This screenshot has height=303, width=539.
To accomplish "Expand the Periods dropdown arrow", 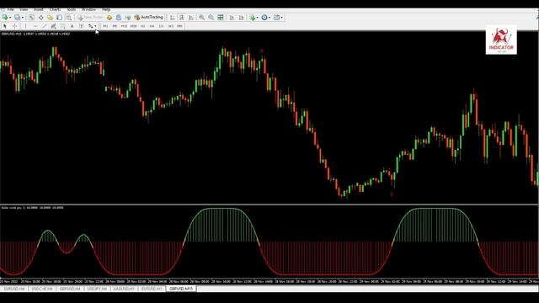I will (x=269, y=18).
